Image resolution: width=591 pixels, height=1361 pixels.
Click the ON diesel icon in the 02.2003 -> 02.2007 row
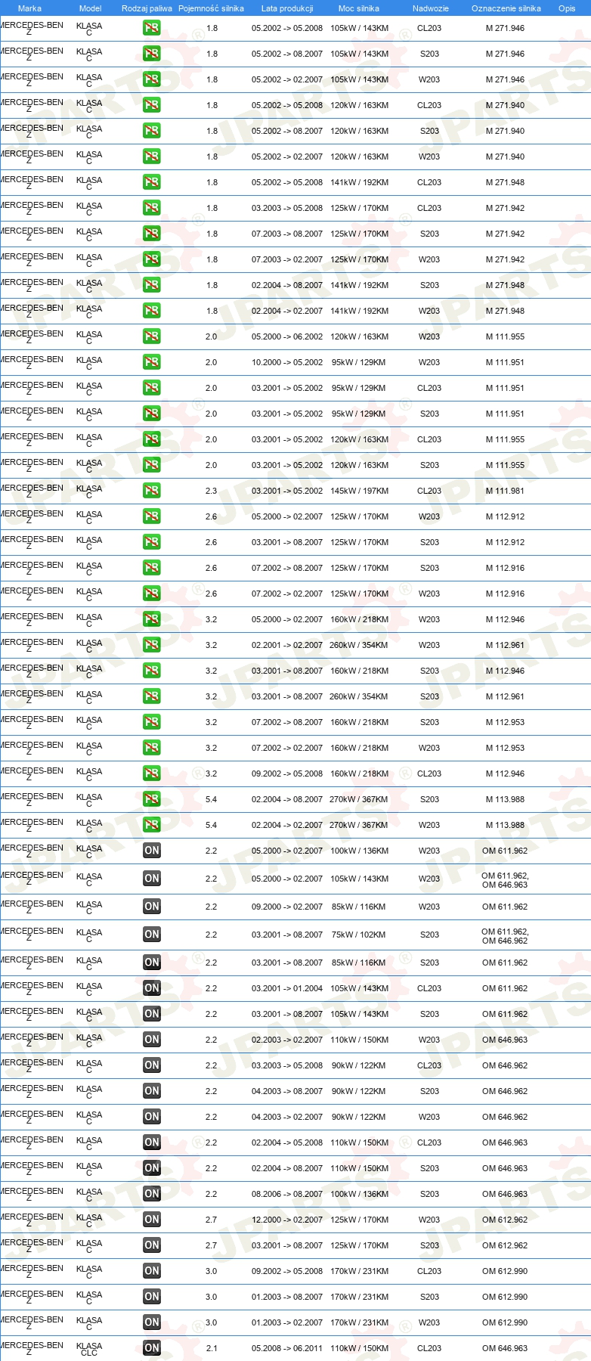pyautogui.click(x=151, y=1040)
